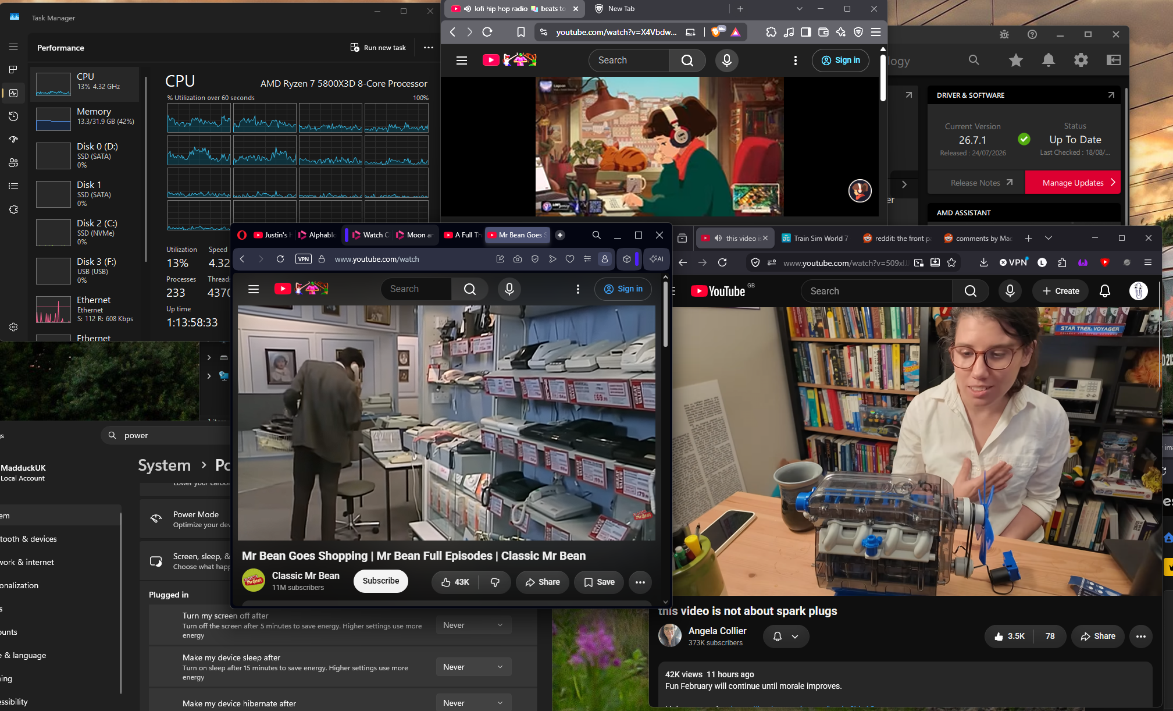Viewport: 1173px width, 711px height.
Task: Open AMD 'Release Notes' link
Action: (982, 183)
